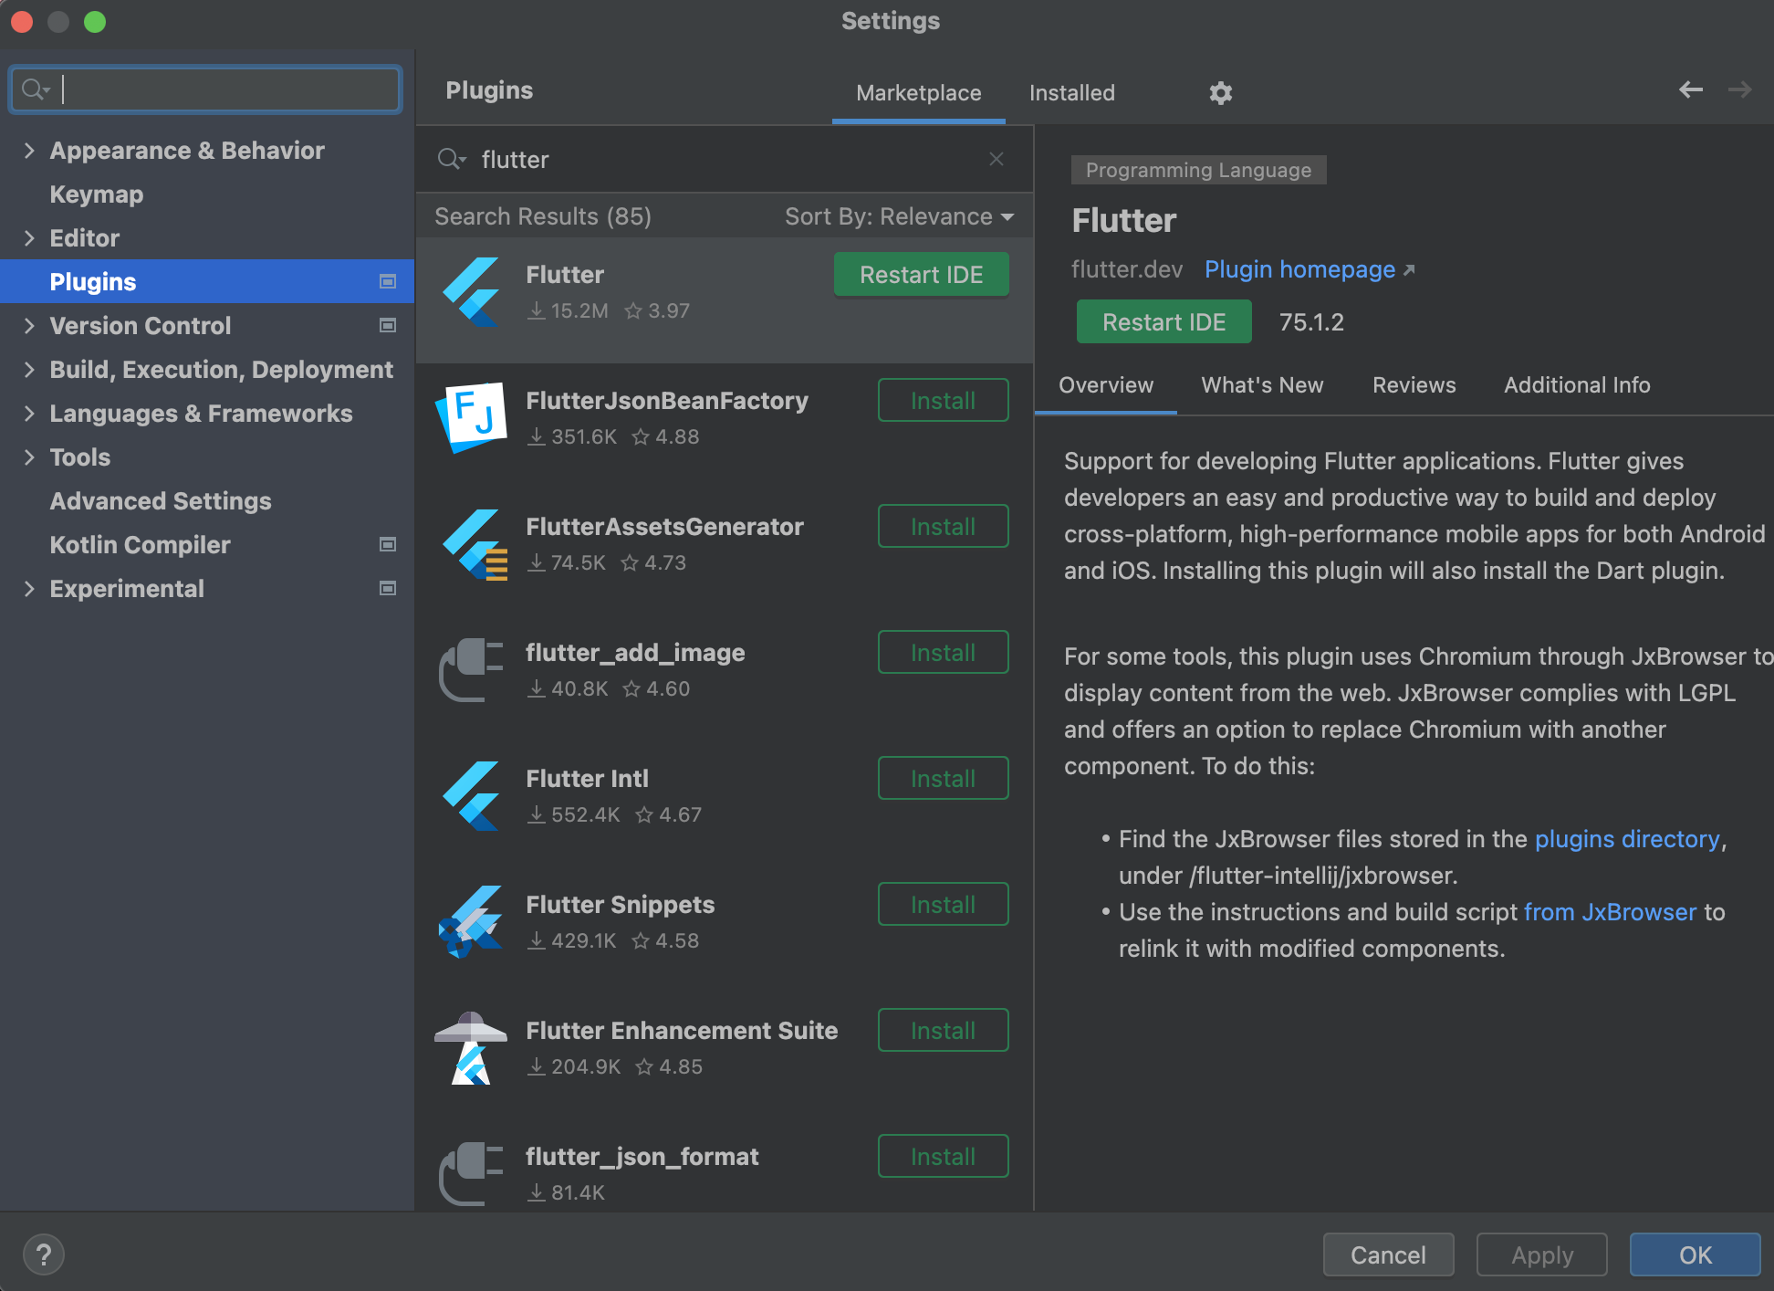
Task: Expand the Editor settings section
Action: click(x=29, y=238)
